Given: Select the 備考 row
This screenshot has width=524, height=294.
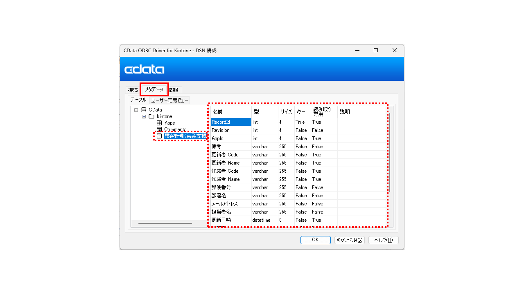Looking at the screenshot, I should tap(298, 147).
